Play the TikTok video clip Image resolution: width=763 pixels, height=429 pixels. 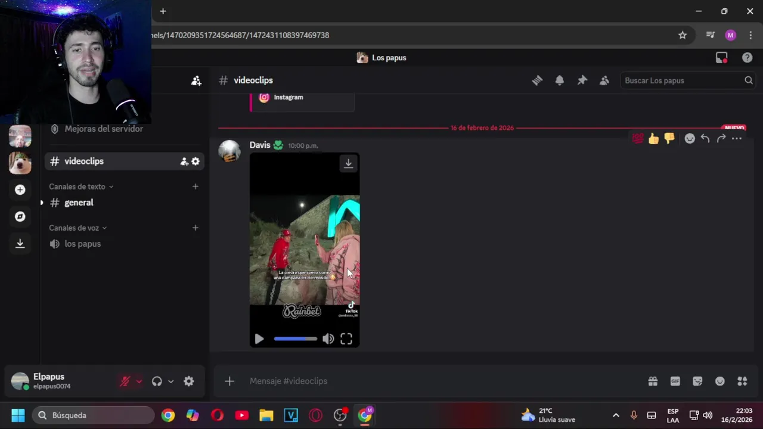pyautogui.click(x=259, y=339)
